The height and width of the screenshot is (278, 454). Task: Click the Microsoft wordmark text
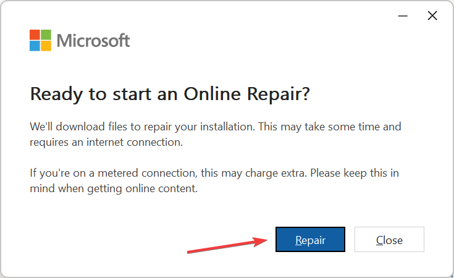pyautogui.click(x=93, y=41)
